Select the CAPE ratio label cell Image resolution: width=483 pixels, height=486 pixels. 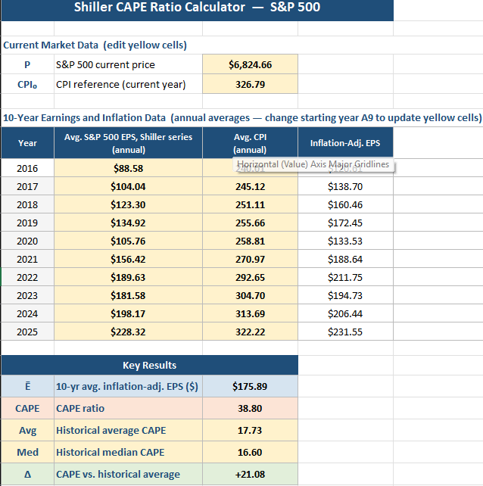128,408
